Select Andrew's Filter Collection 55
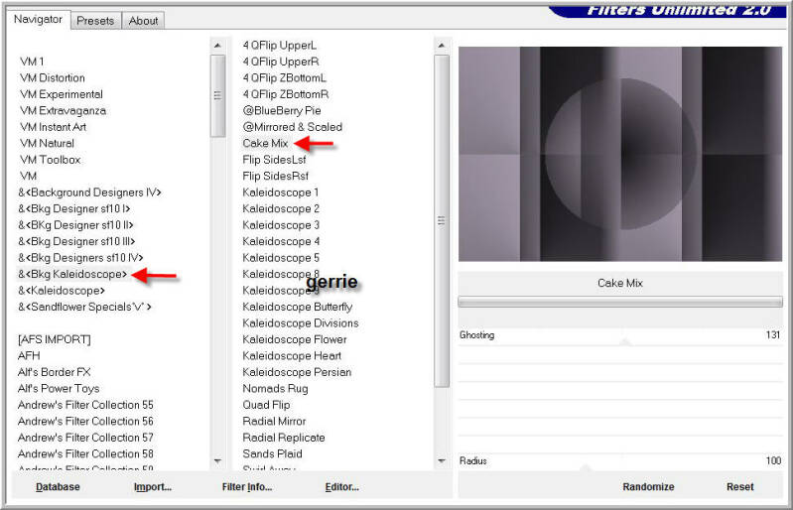793x510 pixels. 85,405
